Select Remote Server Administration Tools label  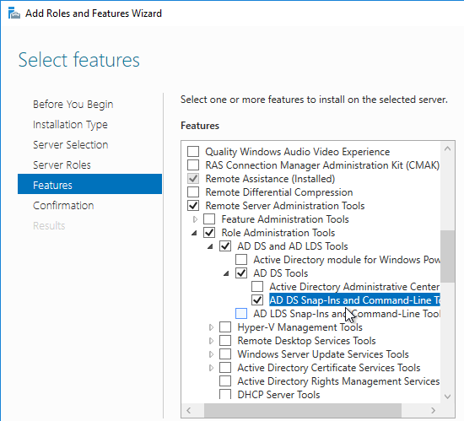pos(285,206)
